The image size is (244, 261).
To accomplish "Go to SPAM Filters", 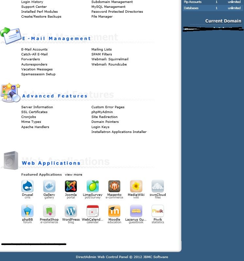I will 102,54.
